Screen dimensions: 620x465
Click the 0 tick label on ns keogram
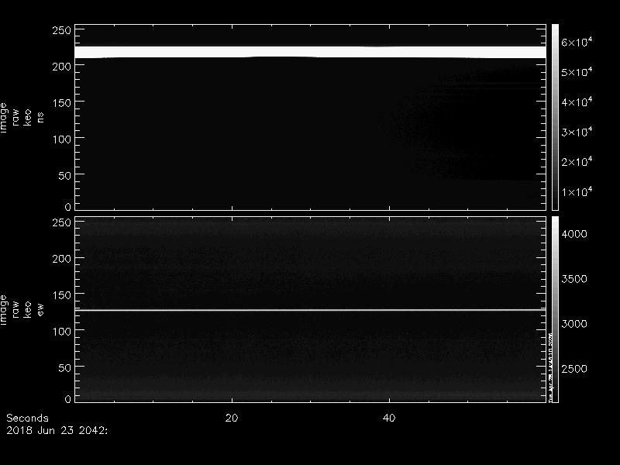tap(68, 206)
